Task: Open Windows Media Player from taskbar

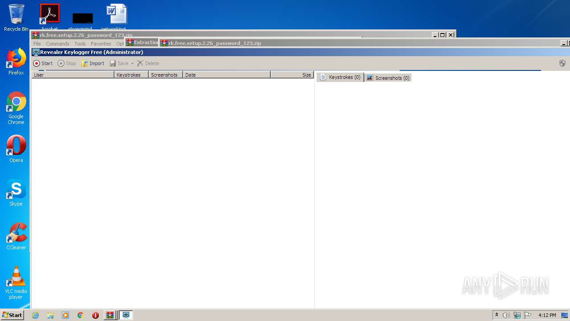Action: coord(65,315)
